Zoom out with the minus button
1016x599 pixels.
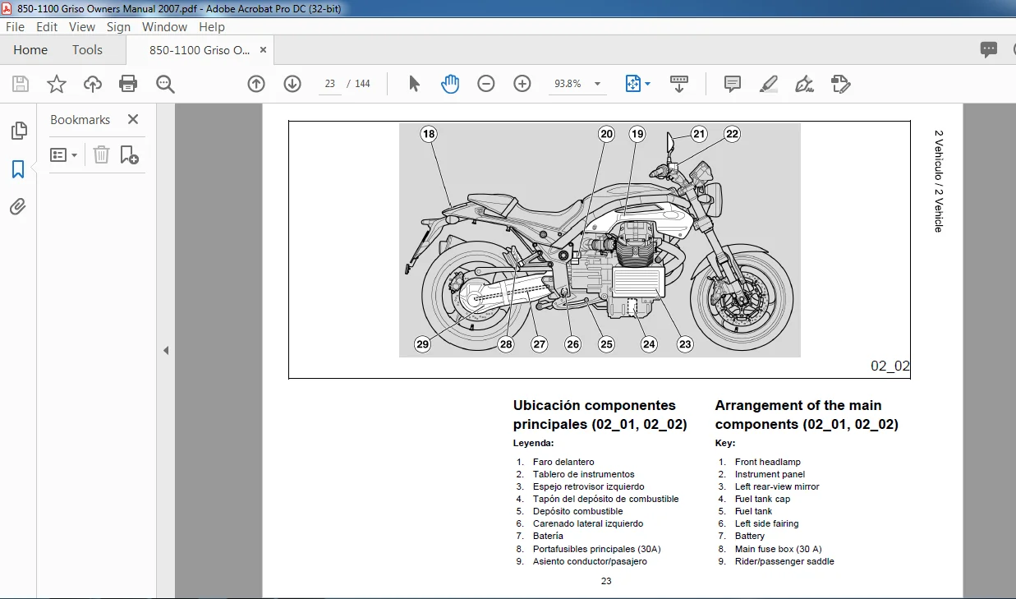point(486,84)
